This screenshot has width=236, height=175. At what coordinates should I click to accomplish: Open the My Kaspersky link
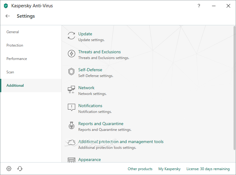coord(169,169)
